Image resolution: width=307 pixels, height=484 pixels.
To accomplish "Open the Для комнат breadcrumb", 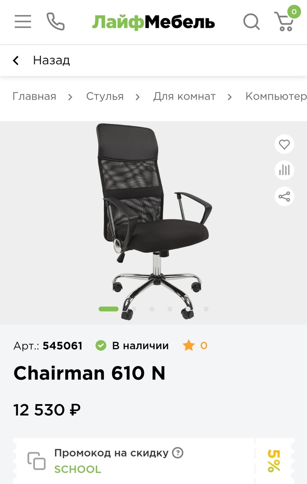I will pos(184,96).
